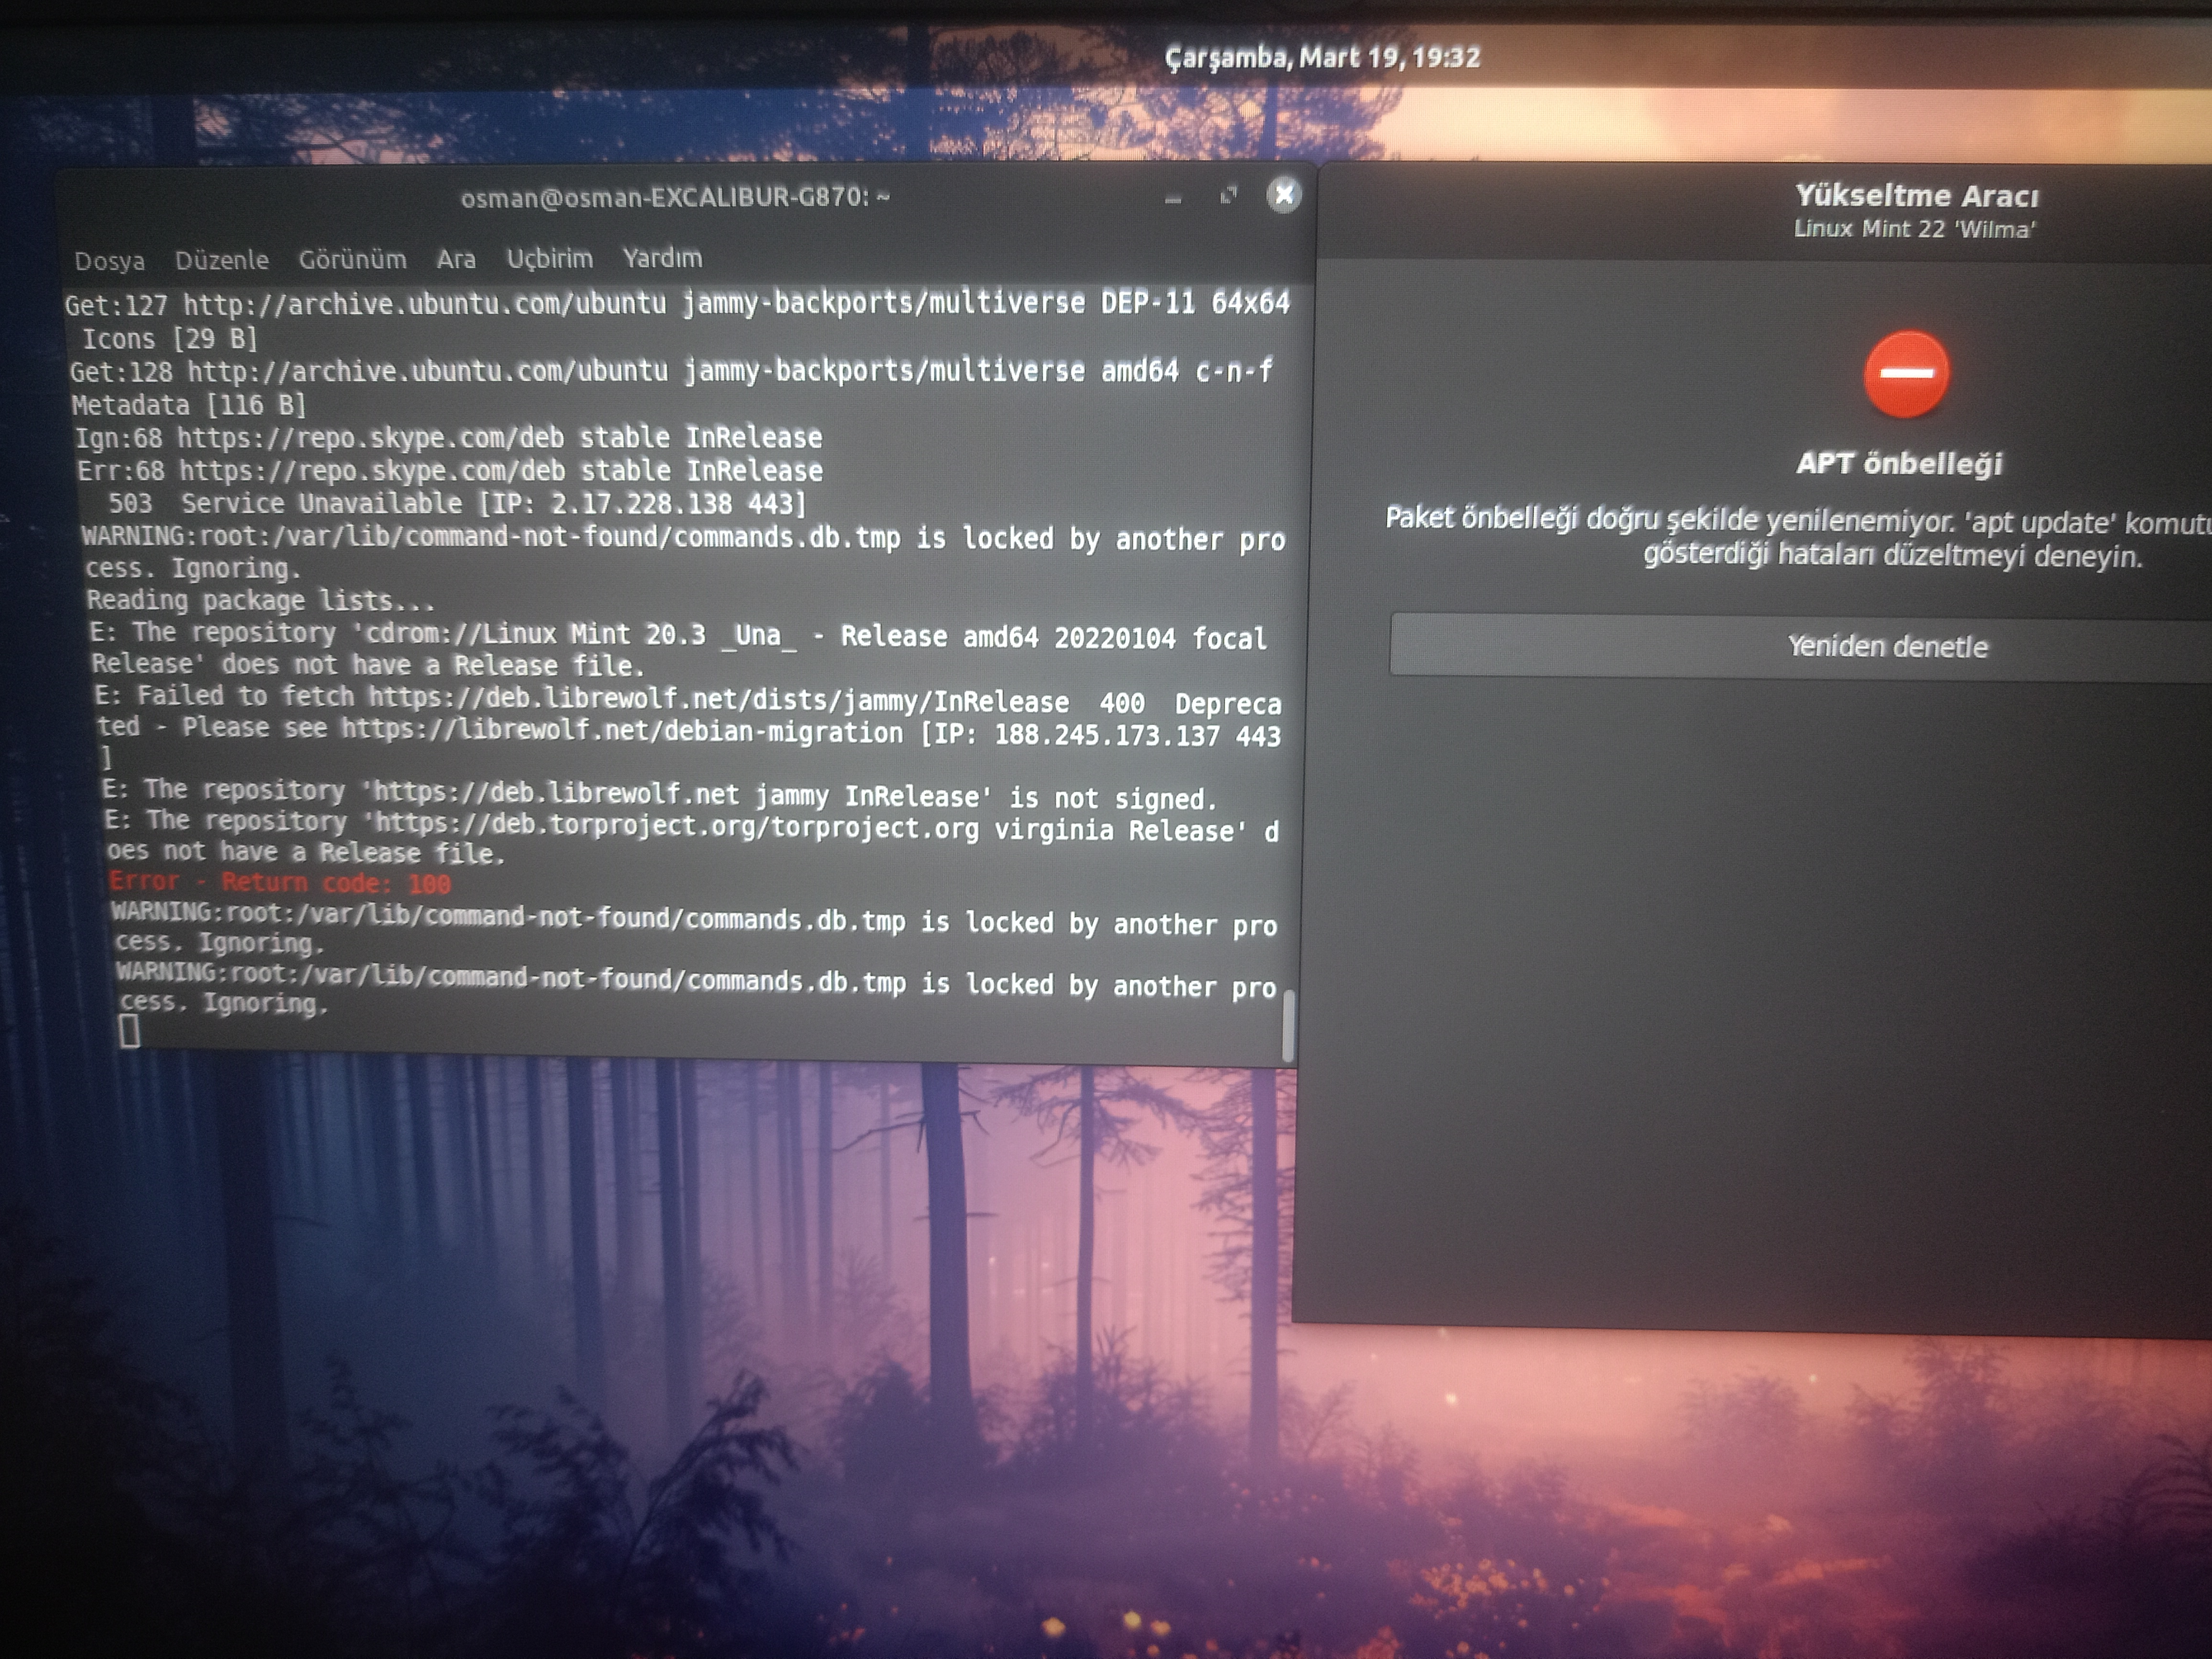Screen dimensions: 2212x1659
Task: Click the librewolf 'is not signed' error line
Action: (660, 795)
